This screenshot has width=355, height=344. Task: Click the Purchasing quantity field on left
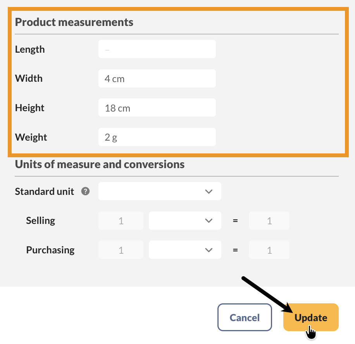121,250
